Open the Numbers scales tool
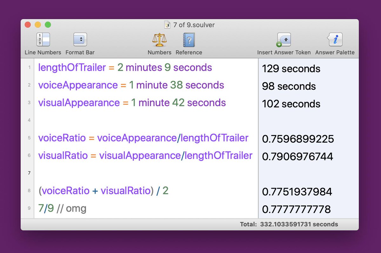 (159, 44)
